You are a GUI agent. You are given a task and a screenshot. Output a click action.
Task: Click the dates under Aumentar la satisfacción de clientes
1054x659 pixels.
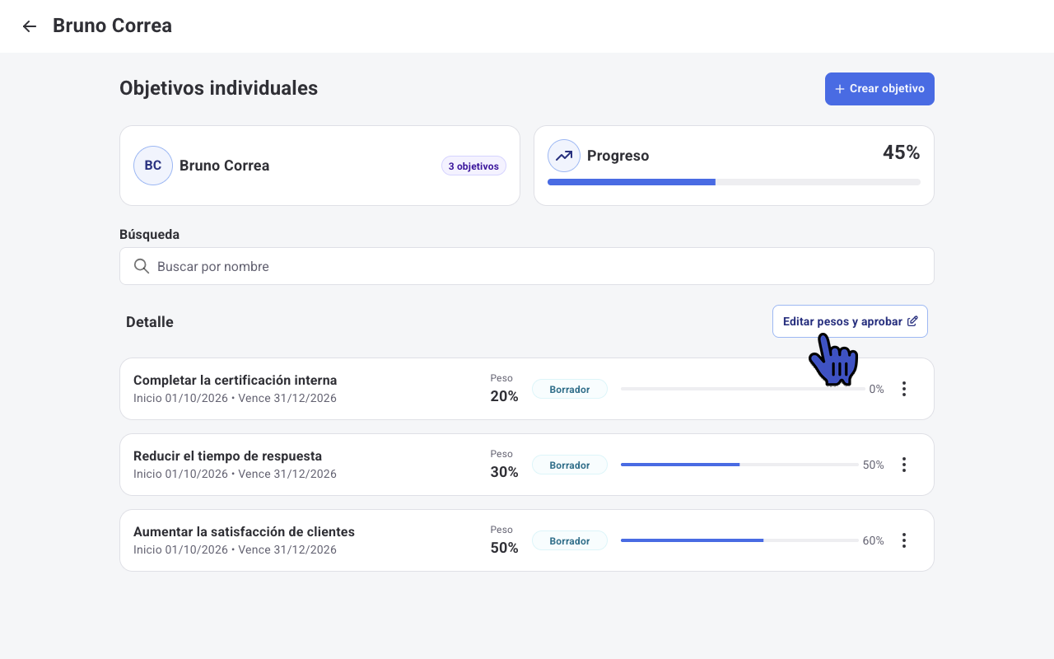(x=235, y=549)
